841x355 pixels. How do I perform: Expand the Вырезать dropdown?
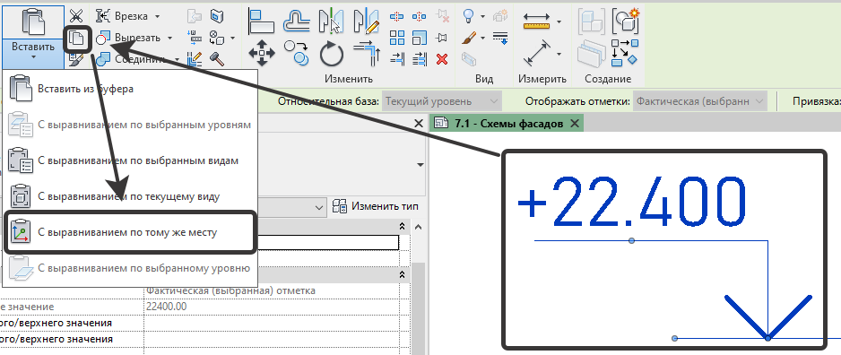click(x=169, y=38)
